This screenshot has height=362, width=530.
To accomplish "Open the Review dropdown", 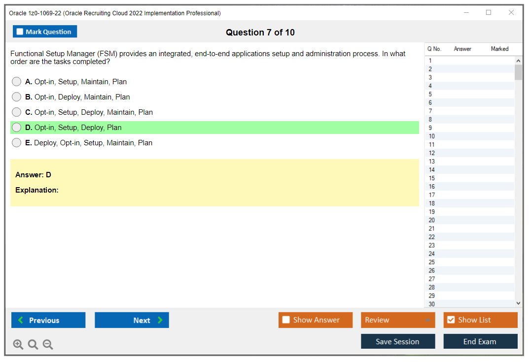I will click(397, 320).
